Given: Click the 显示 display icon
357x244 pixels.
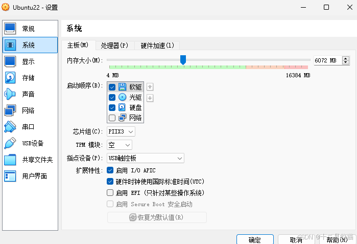Looking at the screenshot, I should tap(10, 61).
